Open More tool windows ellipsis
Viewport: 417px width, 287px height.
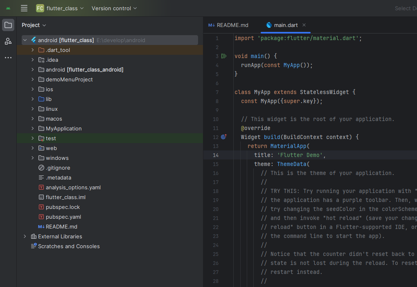tap(8, 57)
